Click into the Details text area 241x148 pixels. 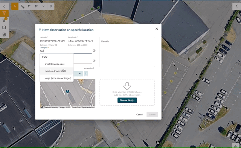coord(127,52)
